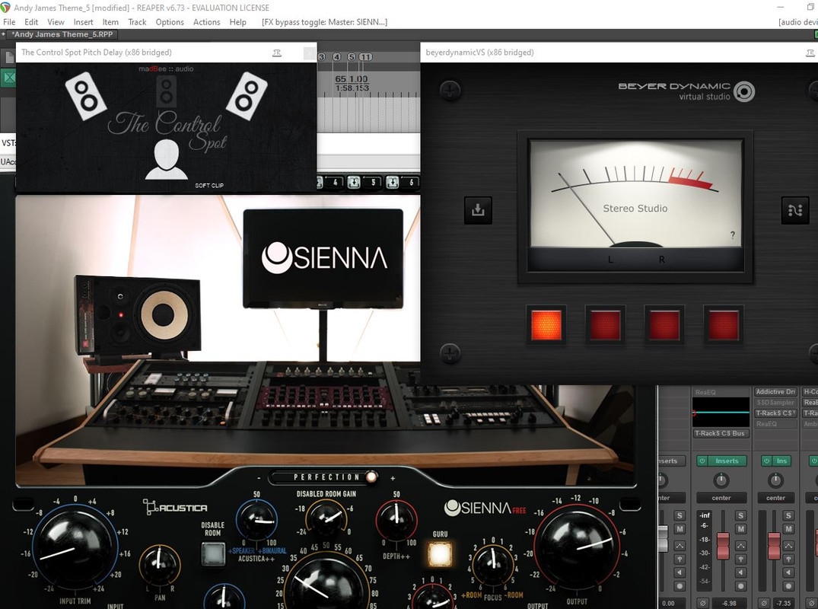Toggle the Sienna GURU button
The image size is (818, 609).
(440, 553)
